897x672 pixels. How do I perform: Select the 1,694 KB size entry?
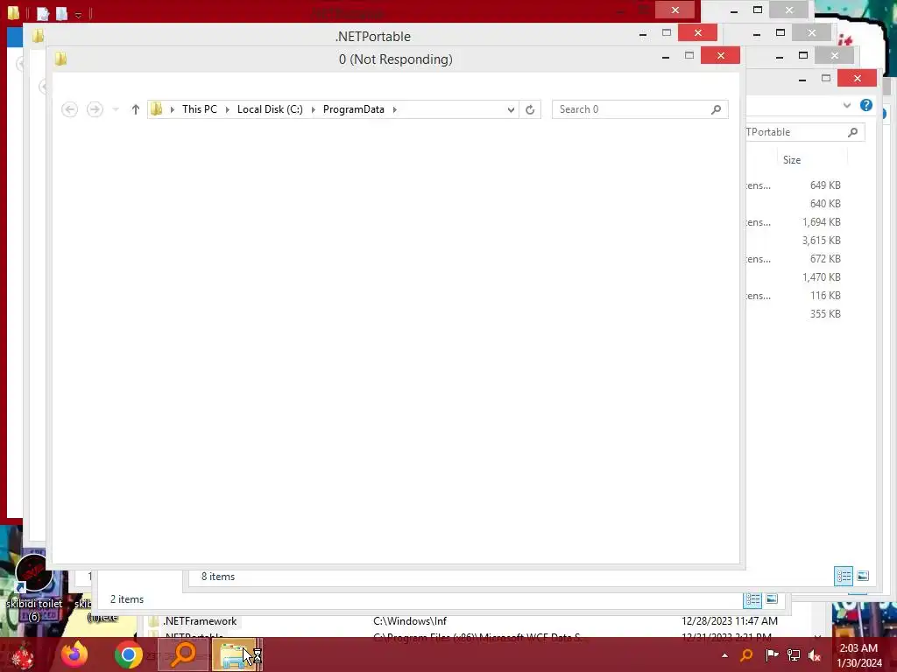pyautogui.click(x=821, y=221)
